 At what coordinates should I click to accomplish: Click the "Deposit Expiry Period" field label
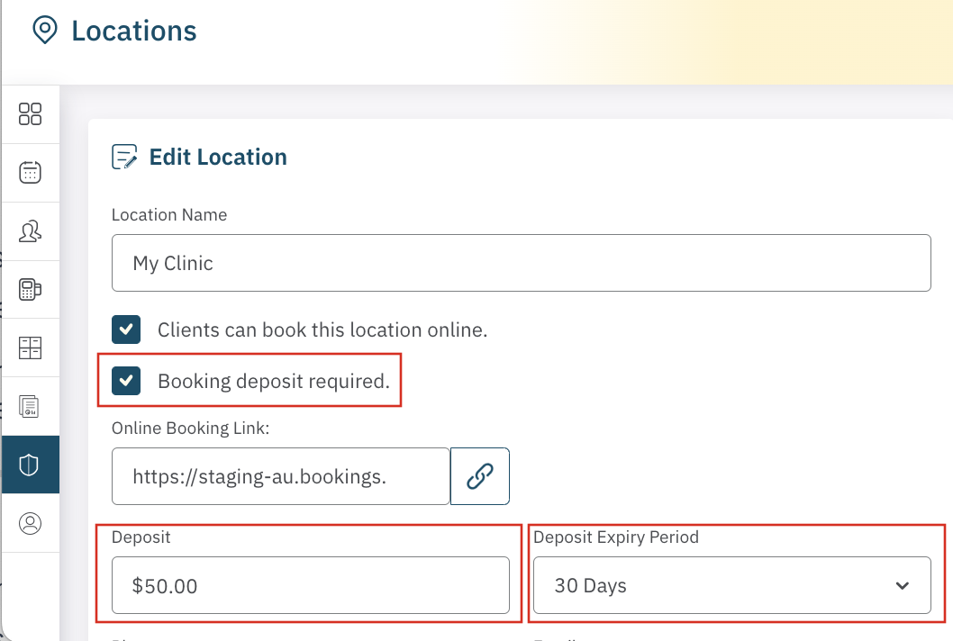616,537
